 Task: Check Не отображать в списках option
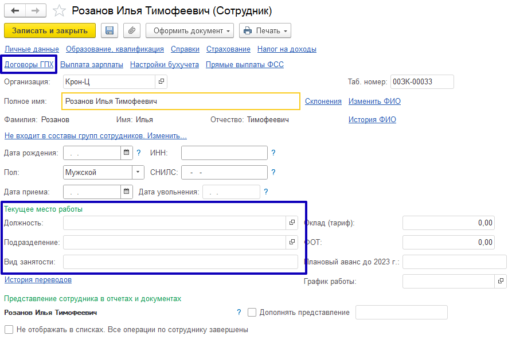click(9, 330)
